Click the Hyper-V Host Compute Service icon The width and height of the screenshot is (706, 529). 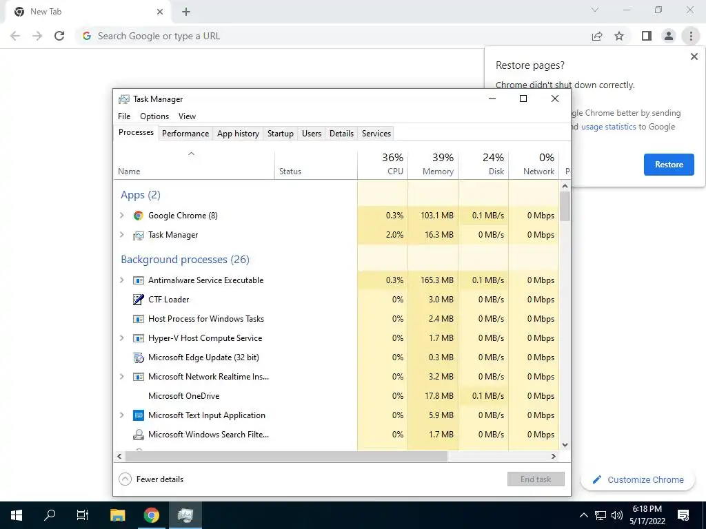pyautogui.click(x=138, y=338)
